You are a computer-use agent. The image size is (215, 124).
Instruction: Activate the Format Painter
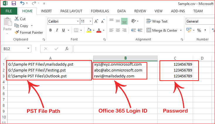(x=29, y=33)
